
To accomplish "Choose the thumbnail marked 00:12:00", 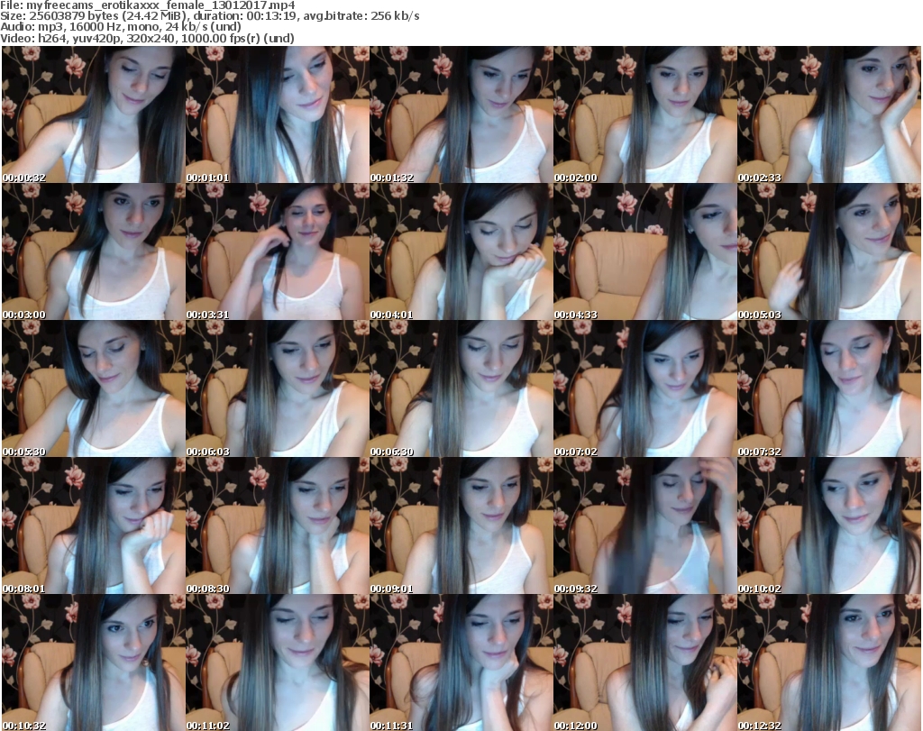I will pos(645,662).
